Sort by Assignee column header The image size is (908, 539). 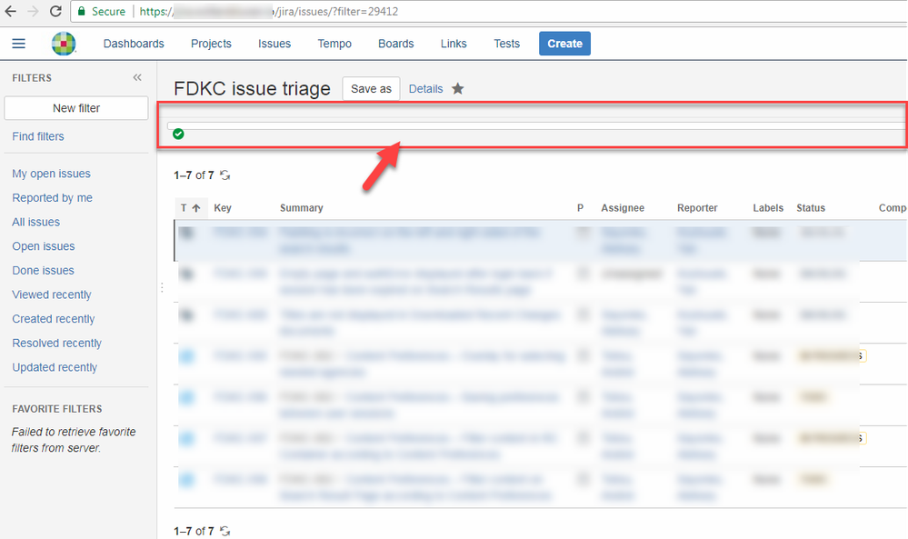click(623, 208)
